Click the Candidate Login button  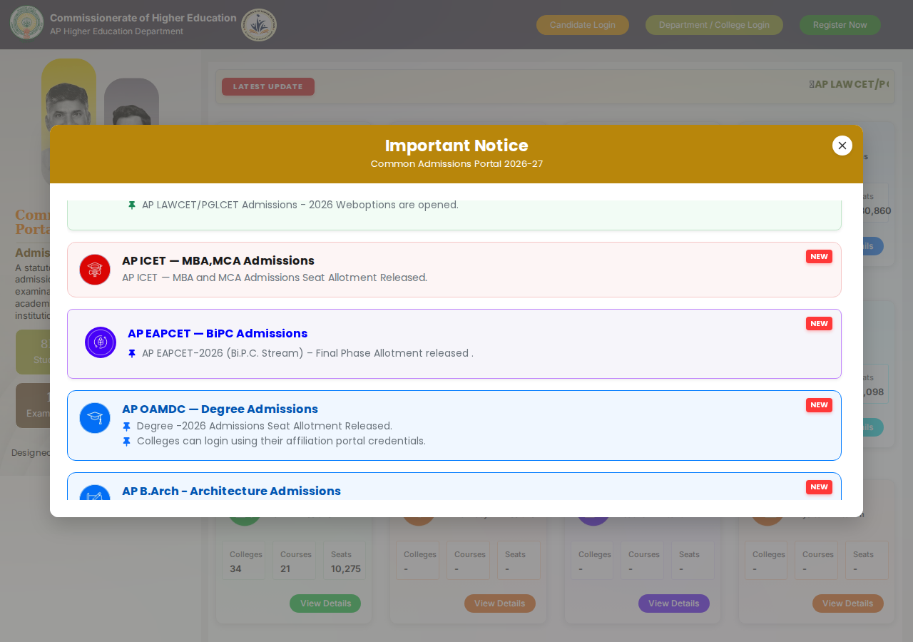tap(583, 25)
